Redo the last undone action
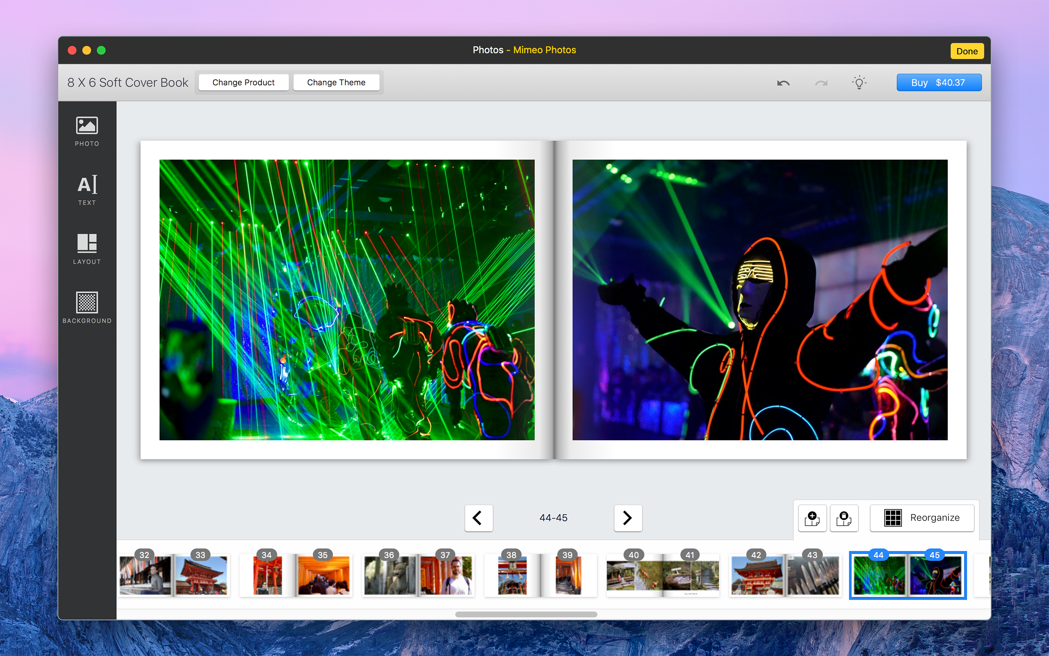The image size is (1049, 656). (821, 82)
